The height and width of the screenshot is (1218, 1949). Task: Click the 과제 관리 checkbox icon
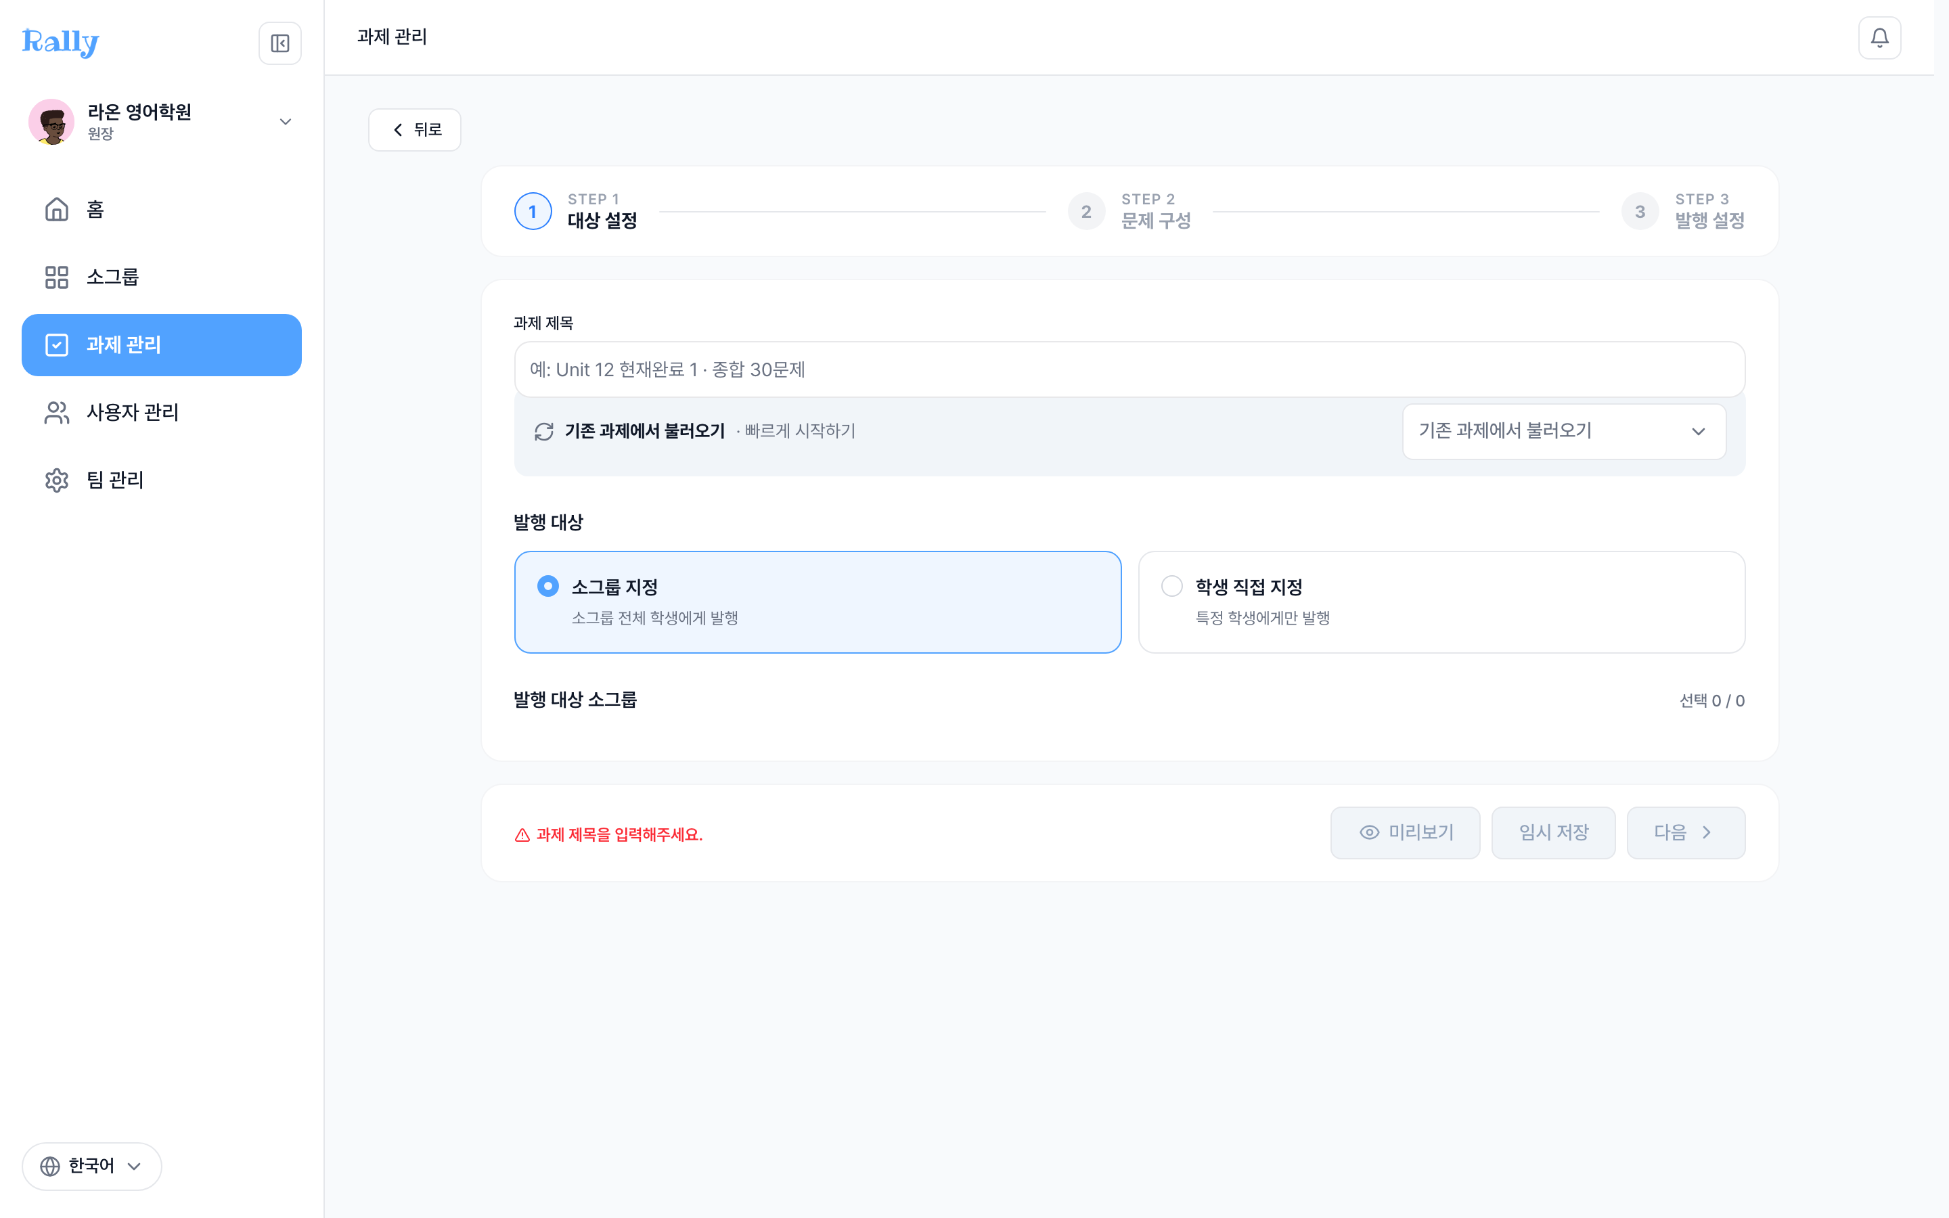[56, 345]
